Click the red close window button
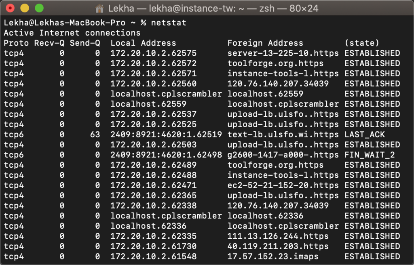Viewport: 414px width, 265px height. (10, 8)
